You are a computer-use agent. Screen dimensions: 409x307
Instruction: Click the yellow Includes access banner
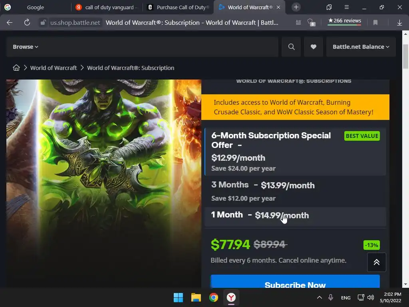295,107
